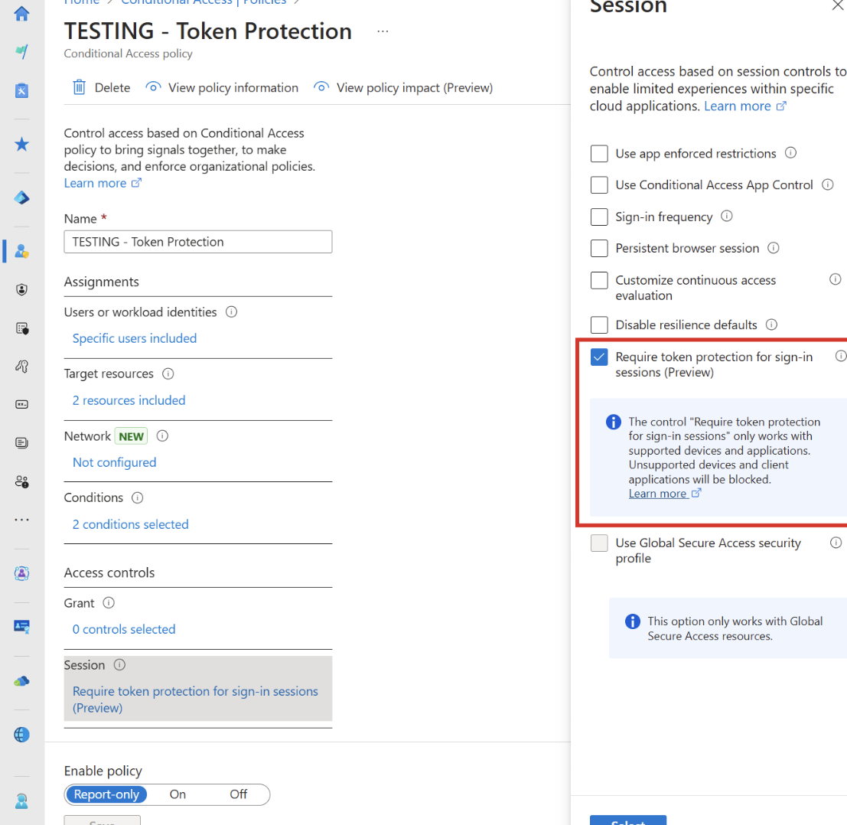
Task: Click info icon beside Target resources
Action: tap(168, 374)
